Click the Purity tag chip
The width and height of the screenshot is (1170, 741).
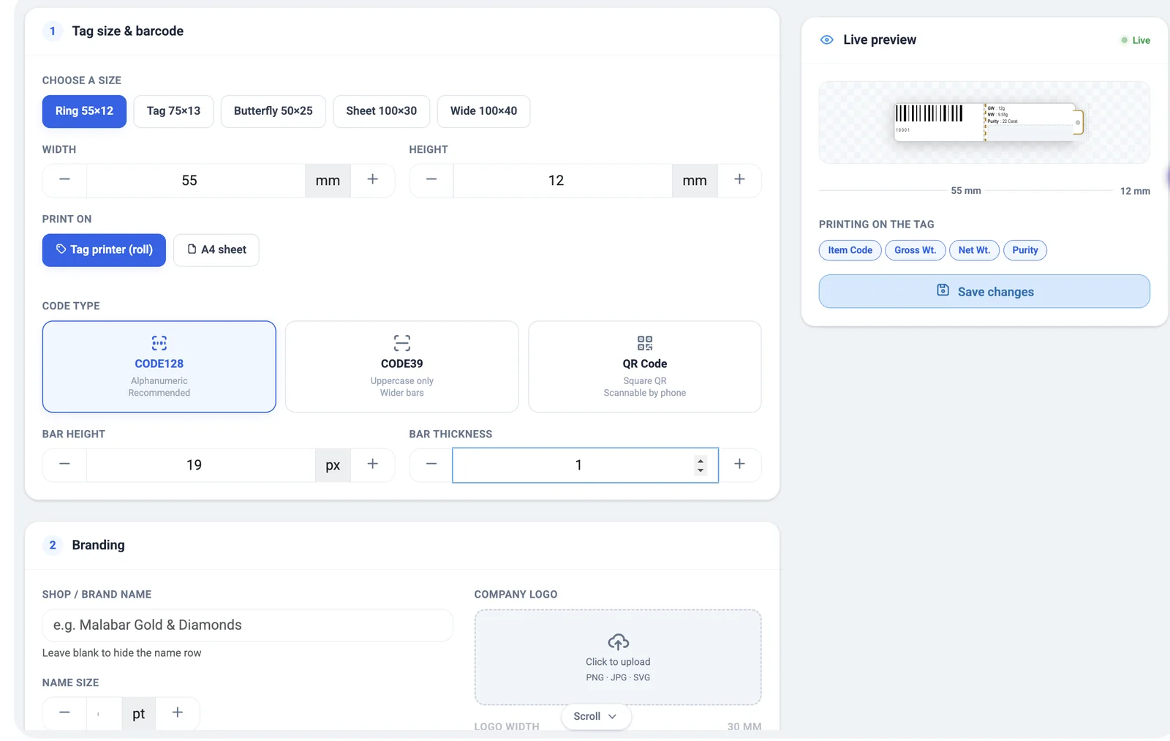[x=1025, y=250]
